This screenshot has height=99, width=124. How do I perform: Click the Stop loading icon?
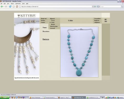tap(14, 7)
